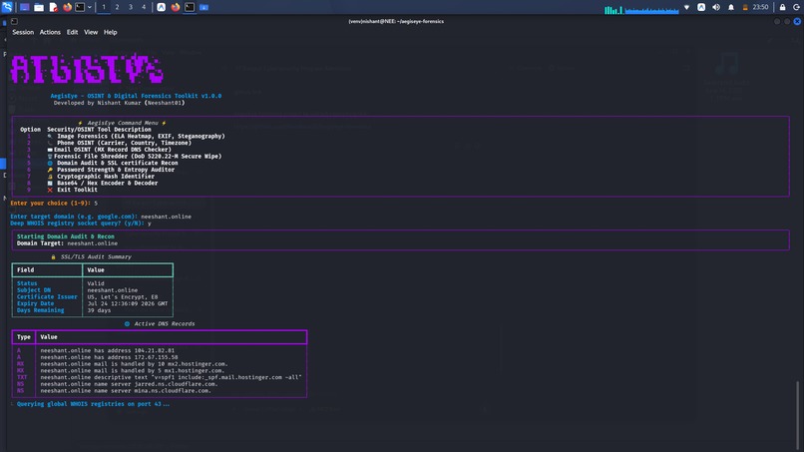Switch to workspace 2
The height and width of the screenshot is (452, 804).
click(117, 7)
